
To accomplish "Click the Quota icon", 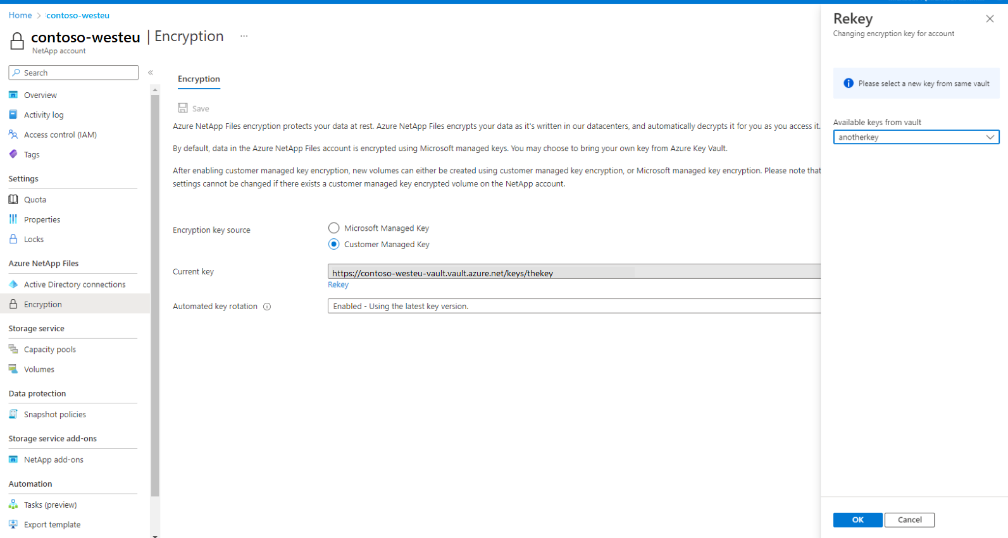I will [13, 199].
